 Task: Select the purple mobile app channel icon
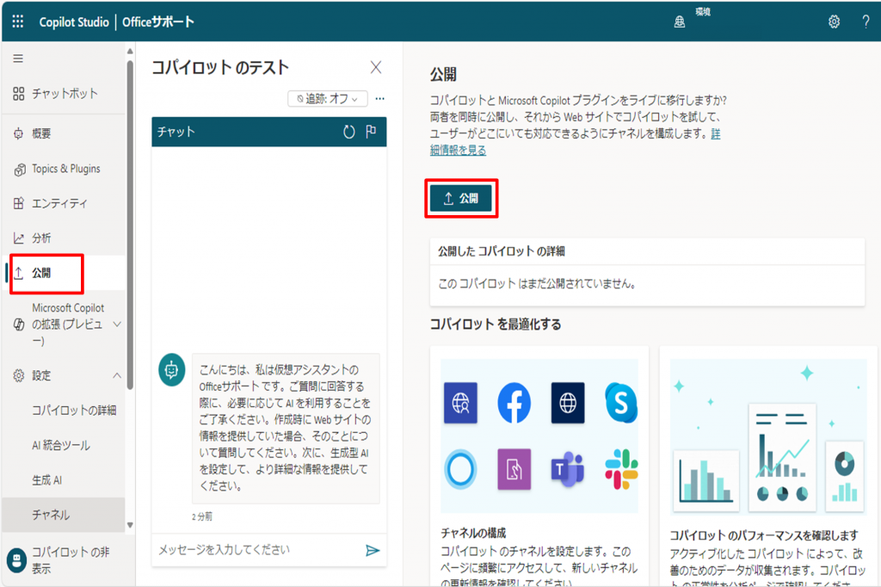pyautogui.click(x=514, y=469)
